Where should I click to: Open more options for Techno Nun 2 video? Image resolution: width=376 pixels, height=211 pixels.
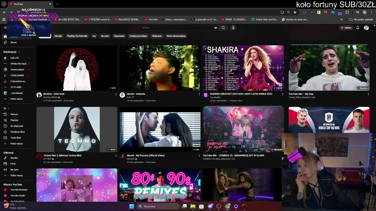click(116, 156)
